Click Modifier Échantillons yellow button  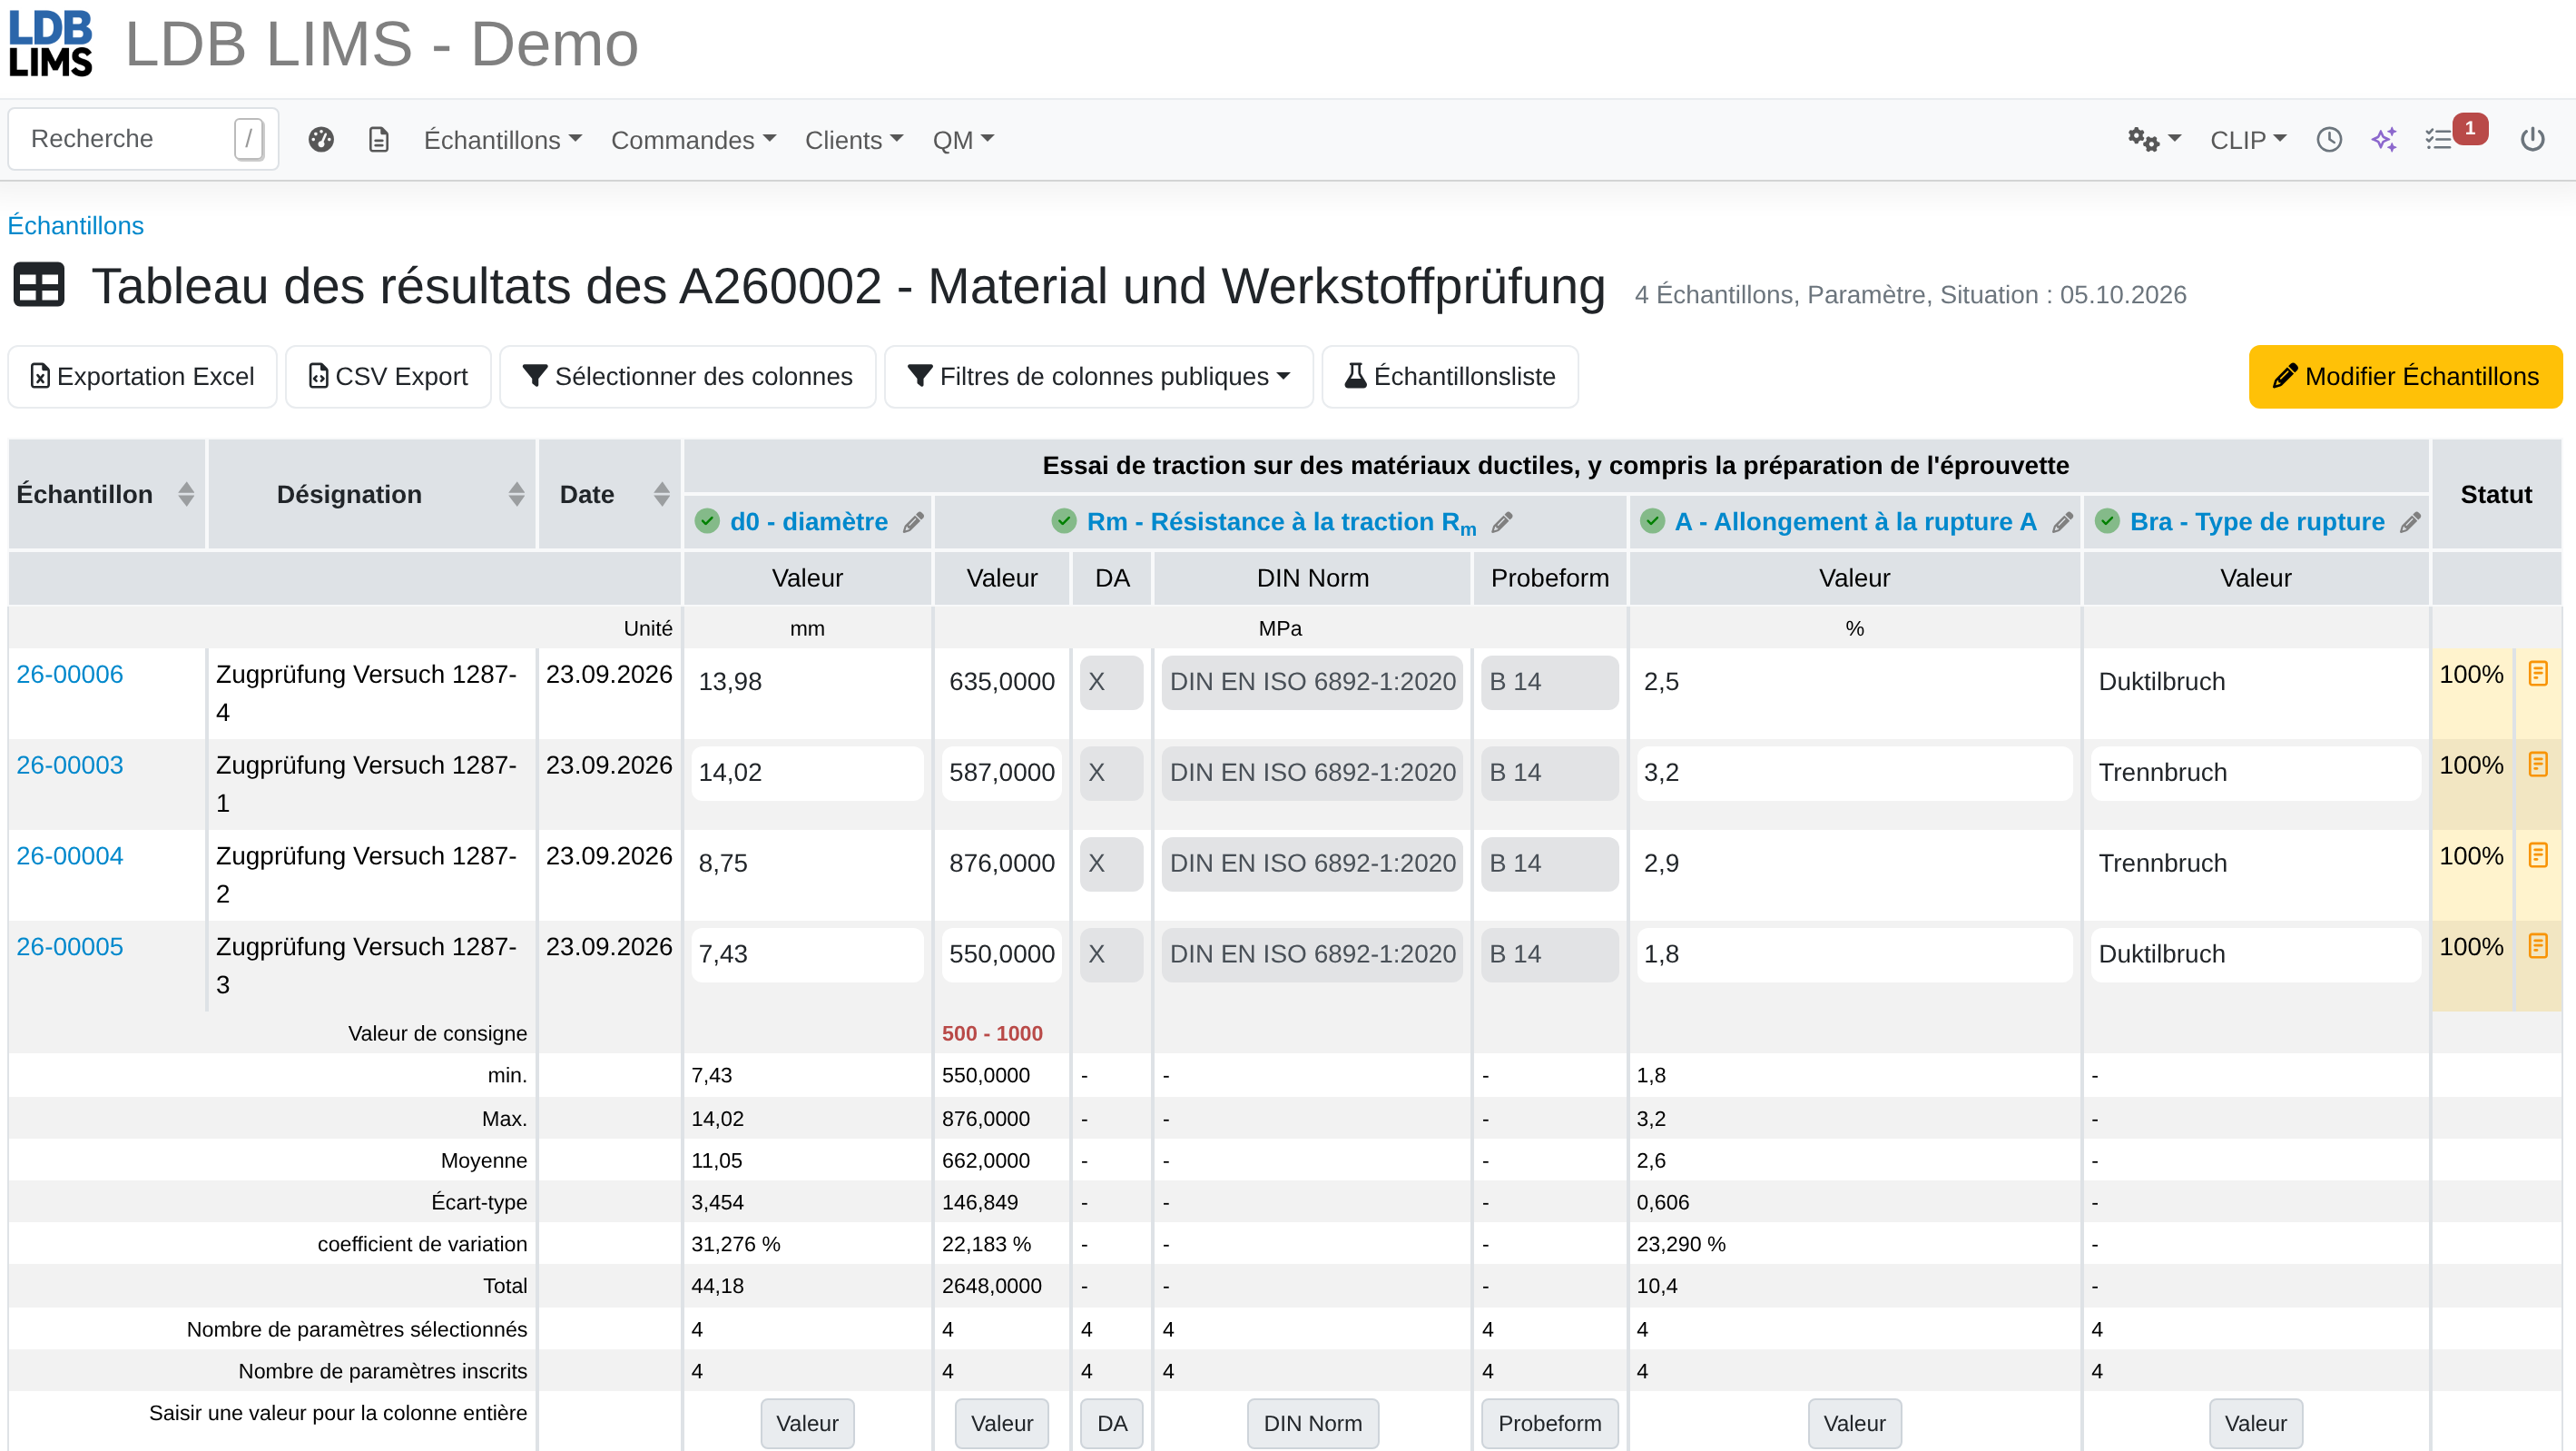tap(2405, 376)
